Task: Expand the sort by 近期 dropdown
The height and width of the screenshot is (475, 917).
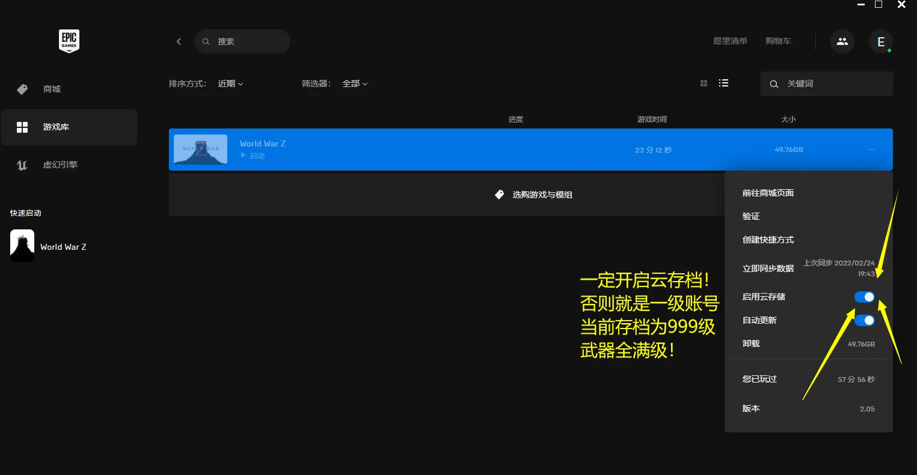Action: 230,83
